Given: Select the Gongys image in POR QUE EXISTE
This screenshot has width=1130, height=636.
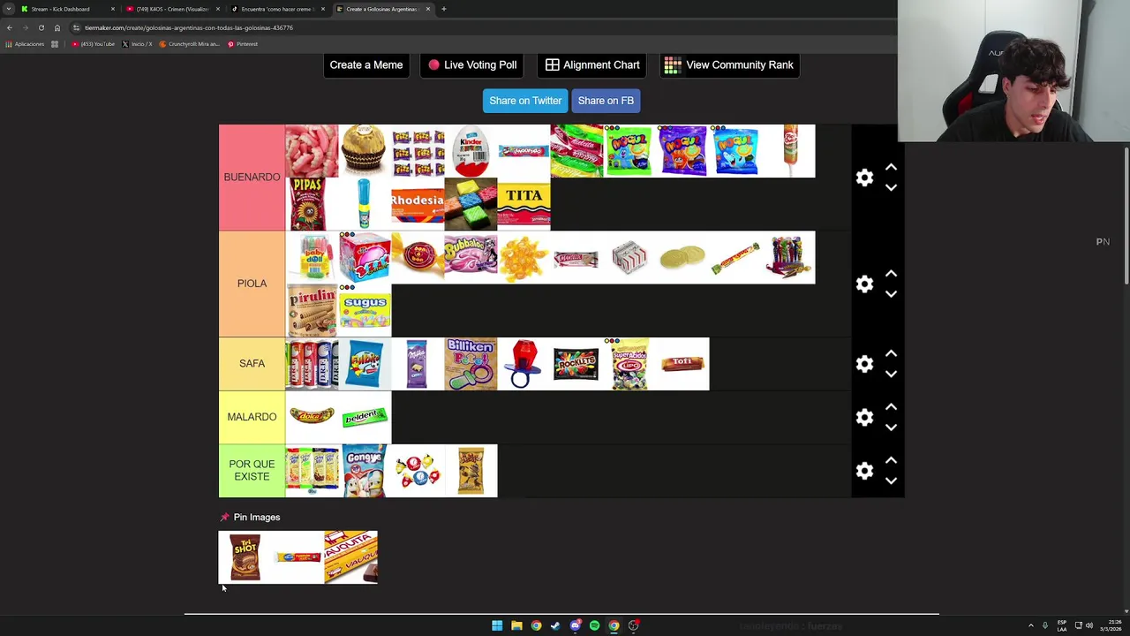Looking at the screenshot, I should tap(365, 471).
